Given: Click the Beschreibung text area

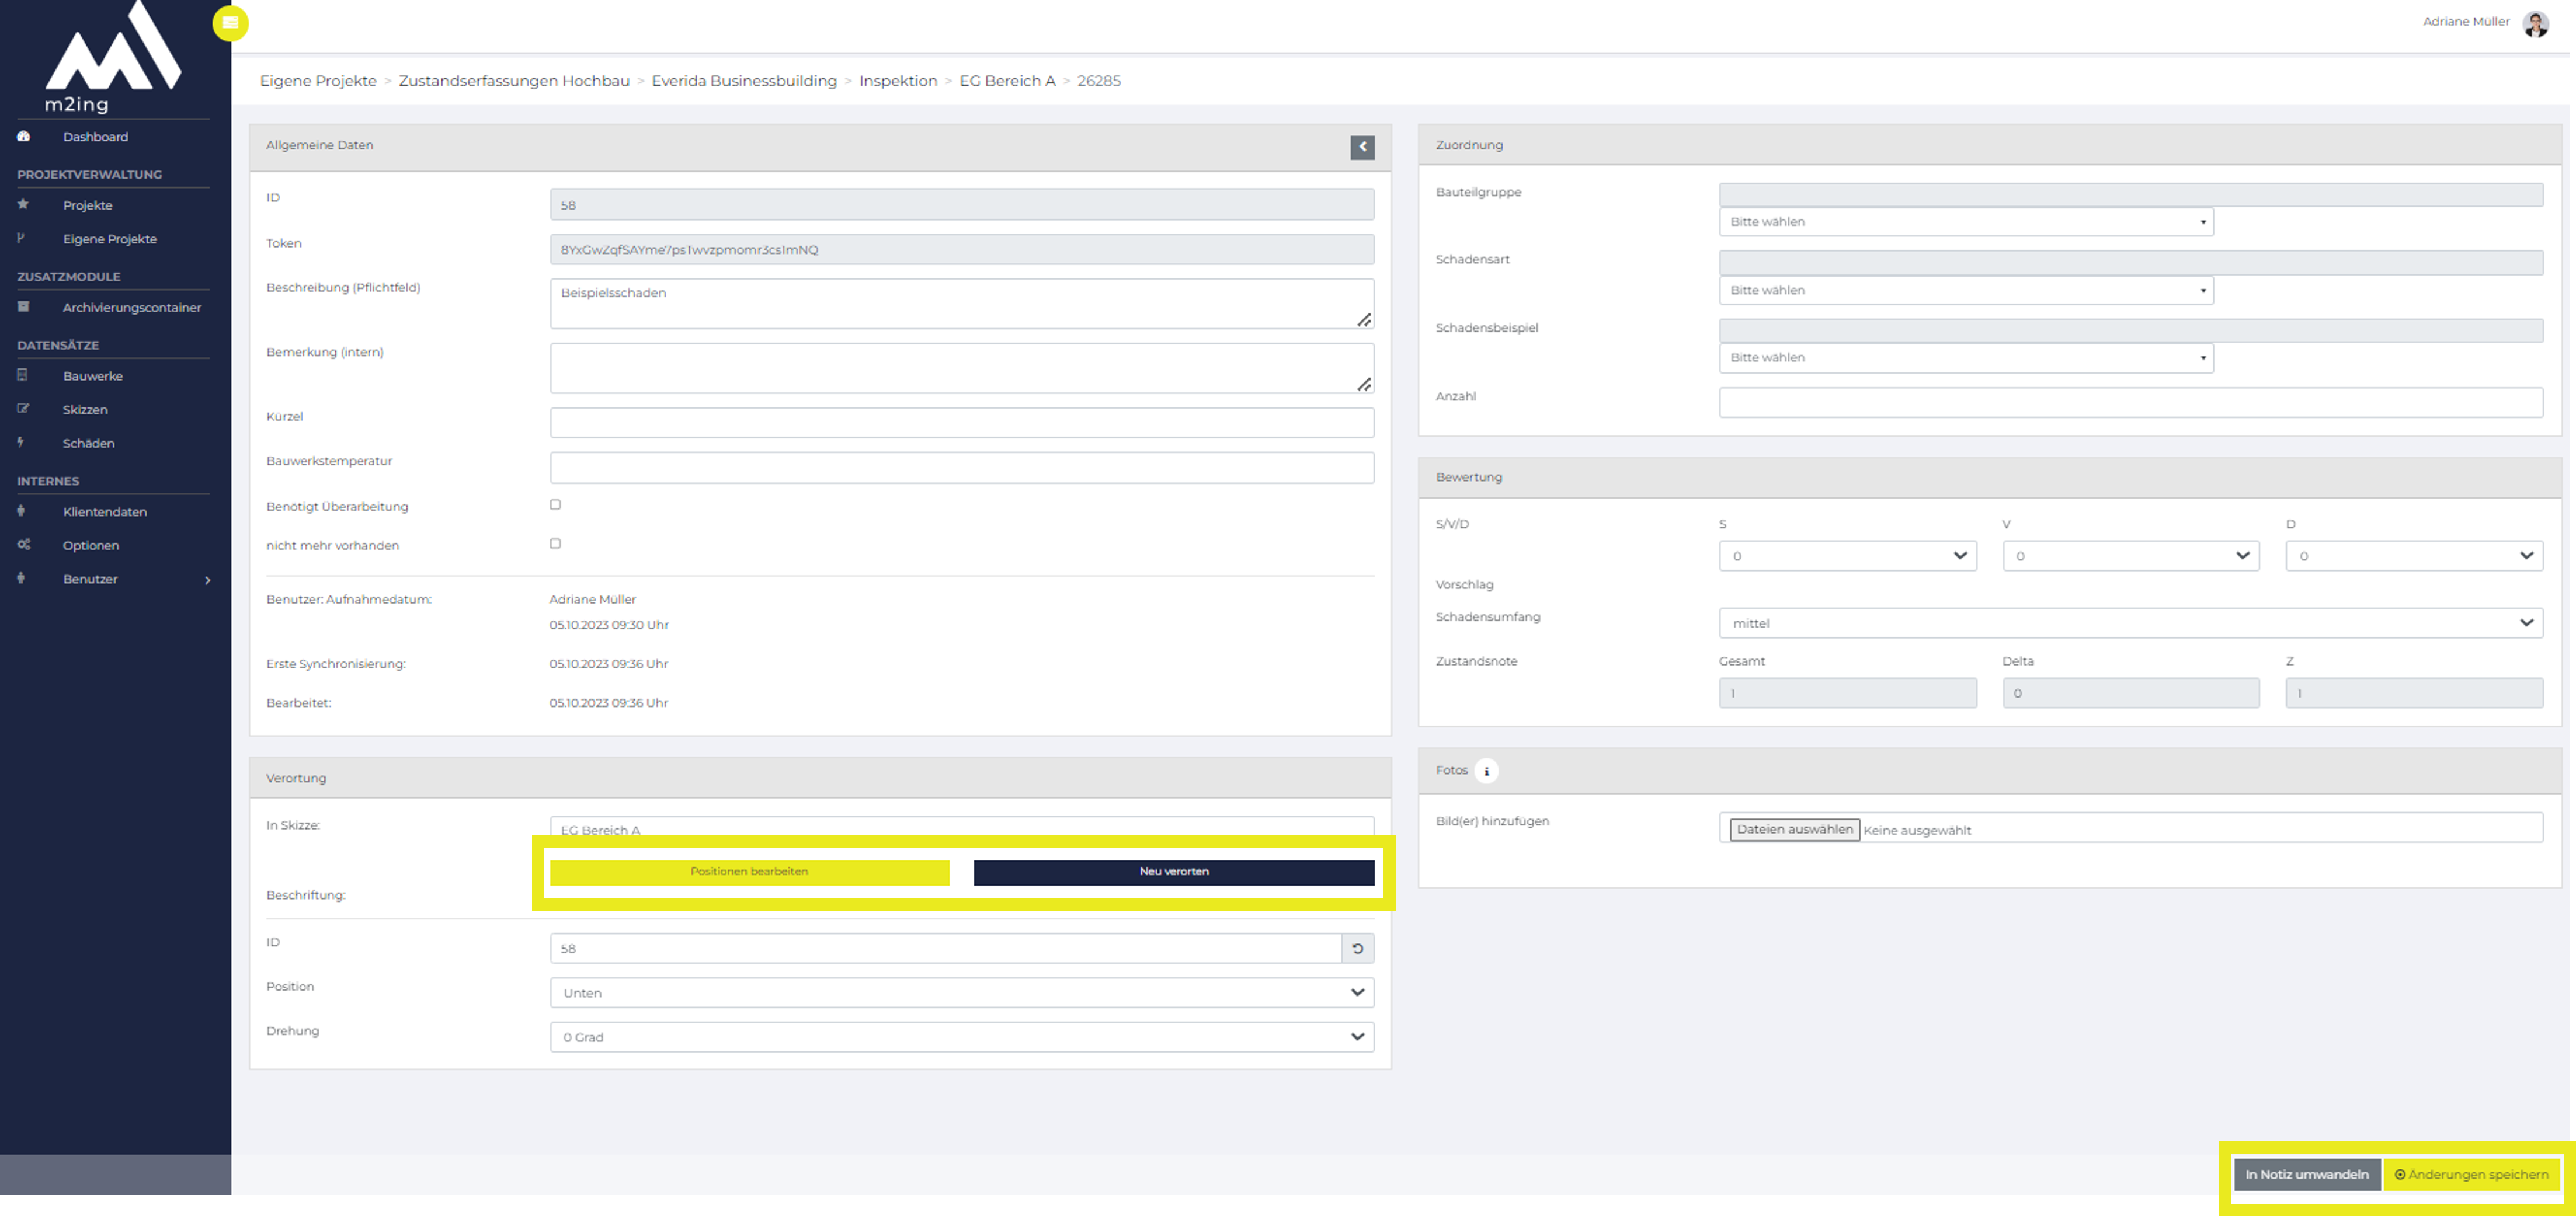Looking at the screenshot, I should pyautogui.click(x=961, y=304).
